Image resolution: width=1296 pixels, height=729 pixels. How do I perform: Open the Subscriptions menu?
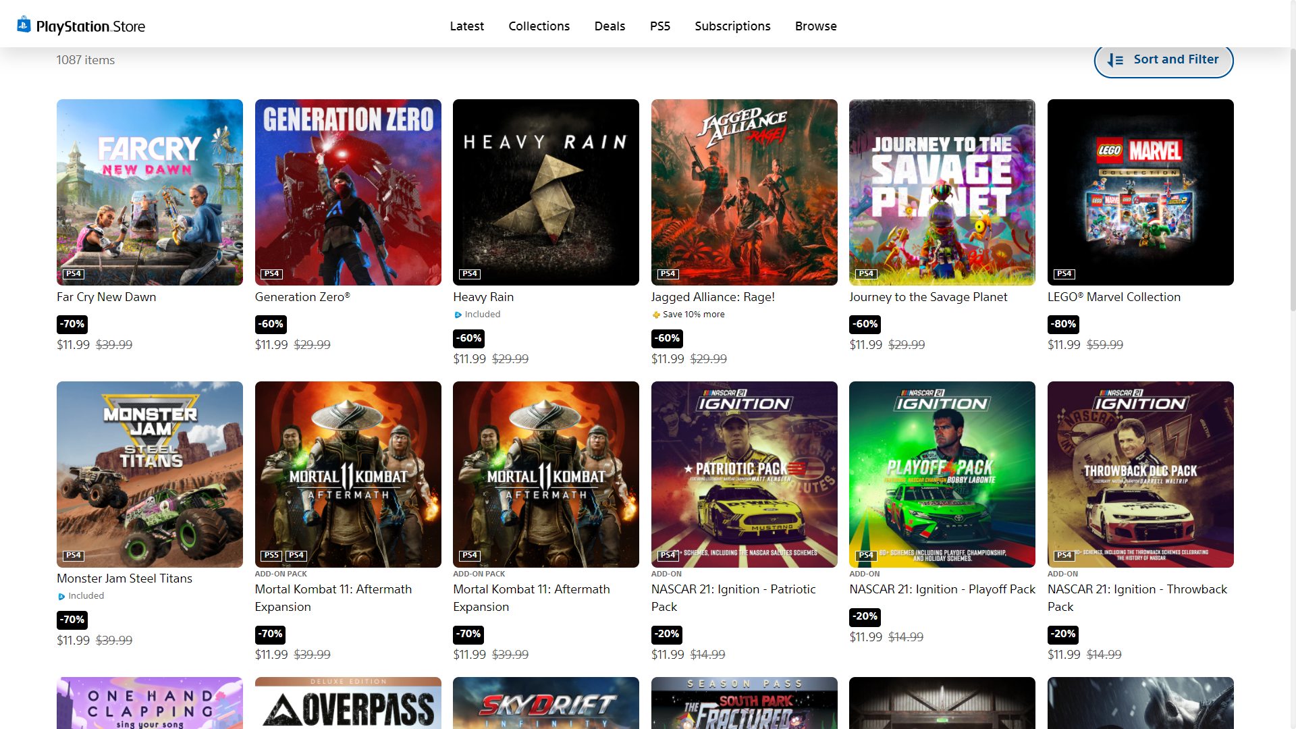pyautogui.click(x=732, y=26)
